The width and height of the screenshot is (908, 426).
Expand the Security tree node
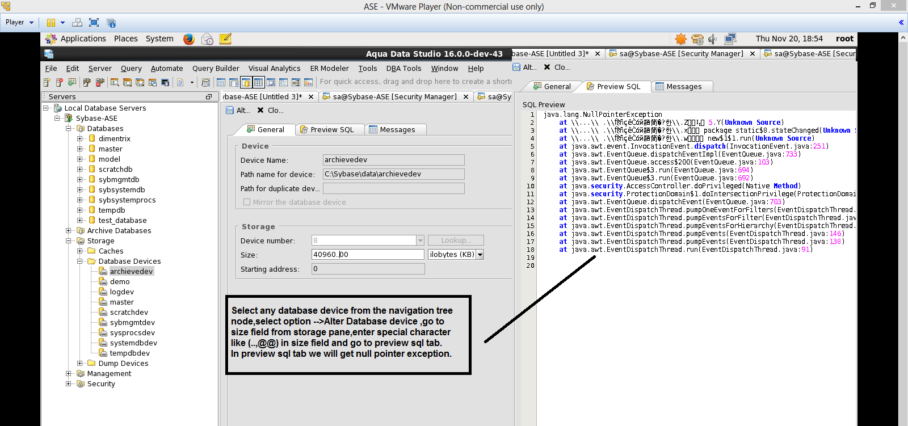pyautogui.click(x=68, y=384)
